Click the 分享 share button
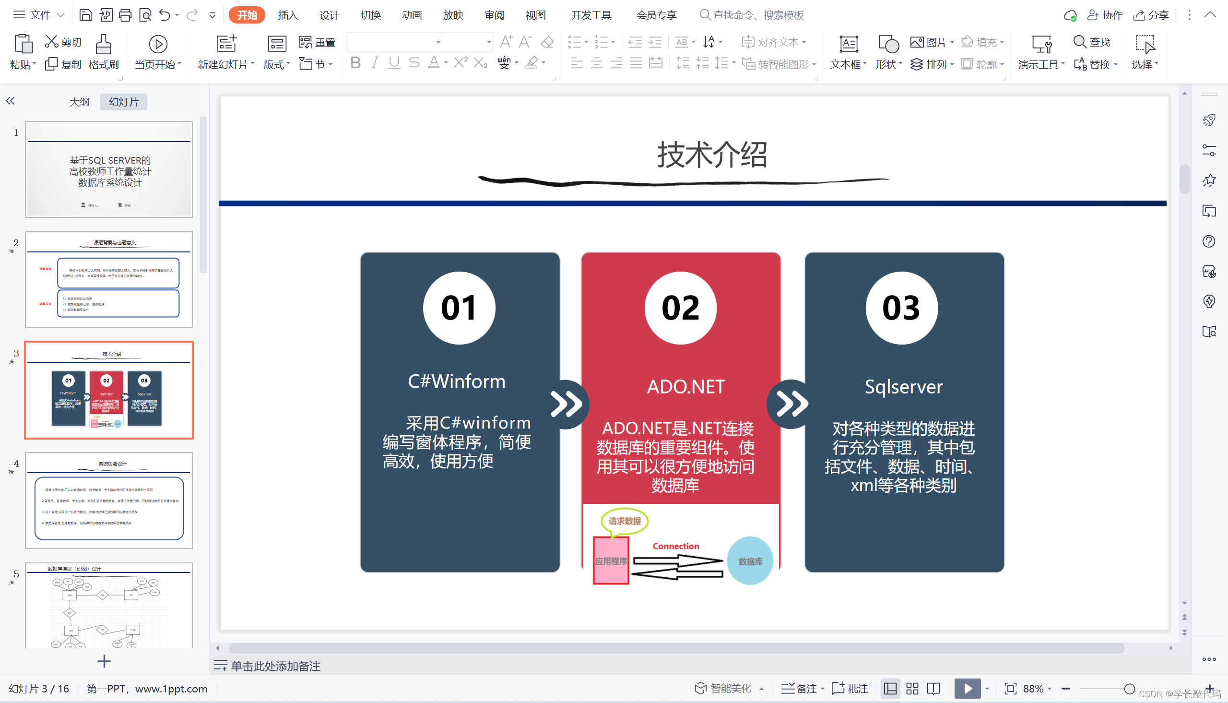This screenshot has width=1228, height=703. pyautogui.click(x=1151, y=15)
